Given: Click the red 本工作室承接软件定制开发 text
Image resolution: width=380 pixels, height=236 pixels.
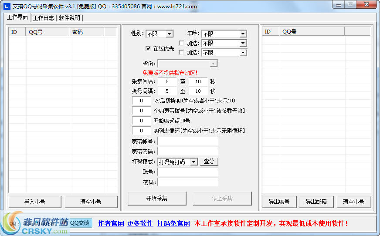Looking at the screenshot, I should [x=271, y=223].
